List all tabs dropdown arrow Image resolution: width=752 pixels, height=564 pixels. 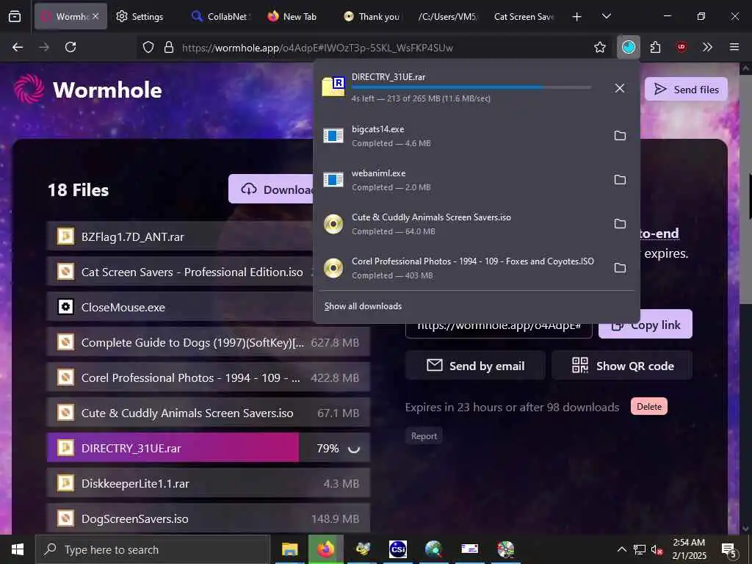tap(607, 16)
